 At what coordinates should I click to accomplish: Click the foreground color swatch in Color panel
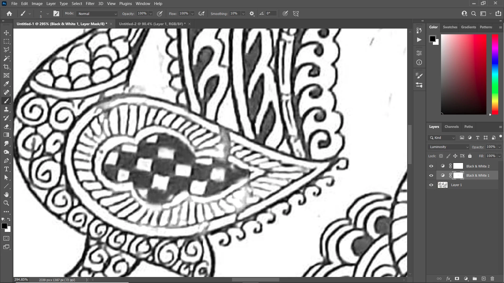(x=432, y=39)
